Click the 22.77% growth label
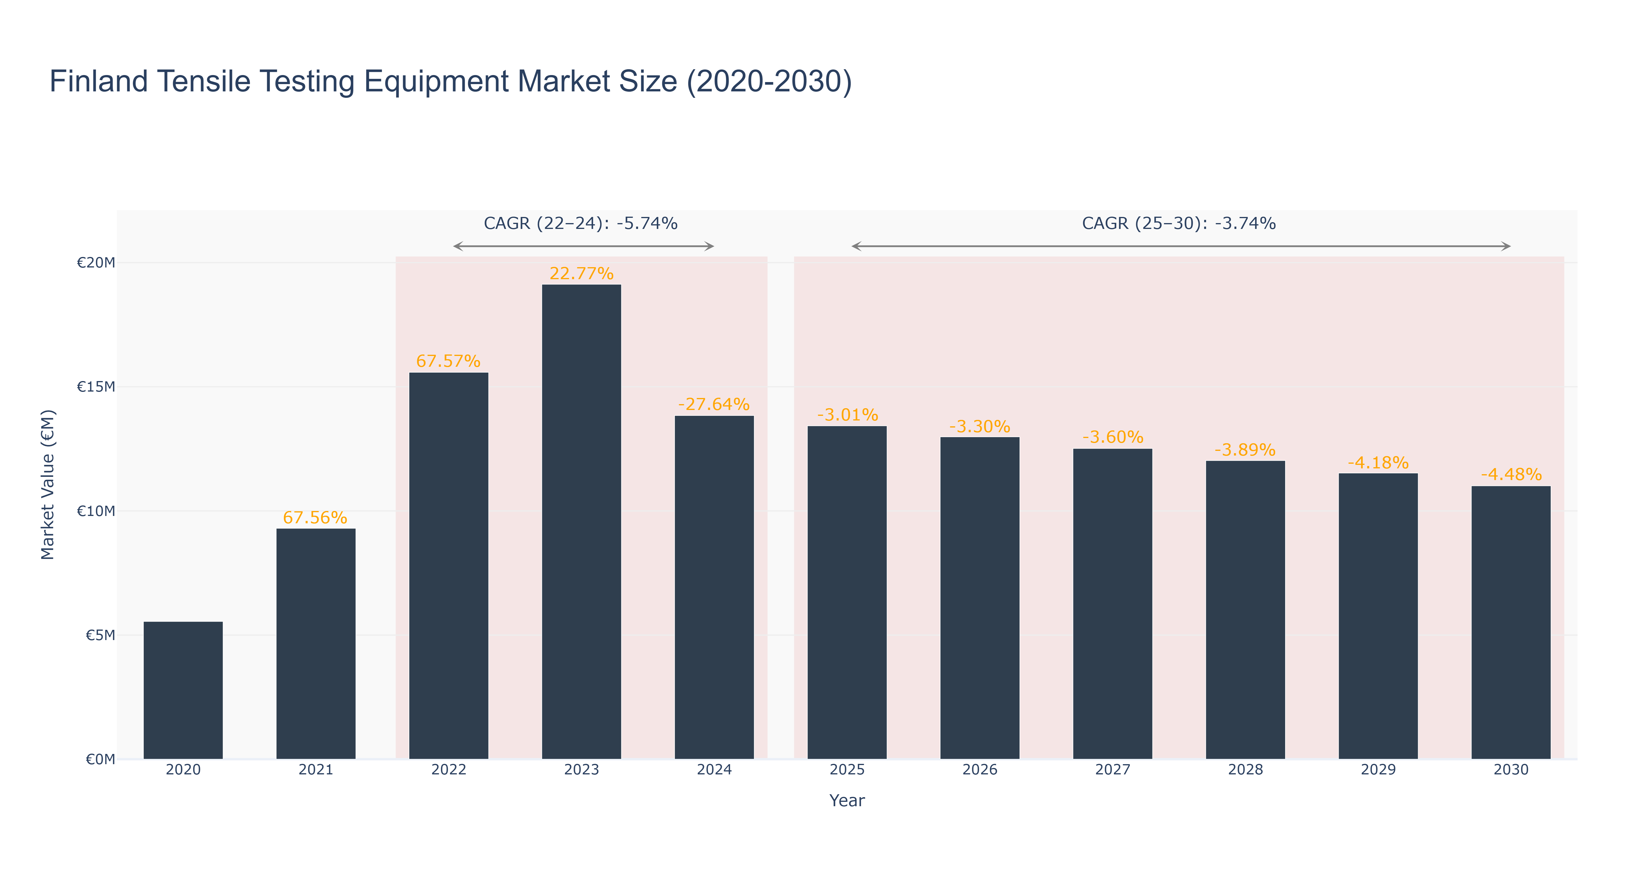 click(x=581, y=274)
